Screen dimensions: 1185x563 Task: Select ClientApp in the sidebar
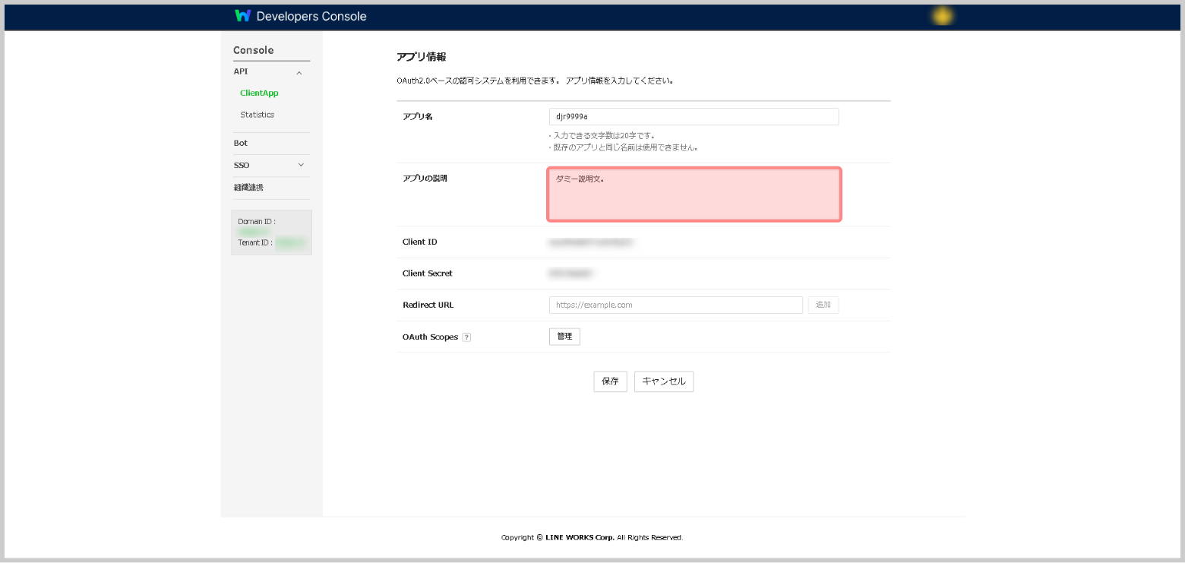click(x=259, y=93)
